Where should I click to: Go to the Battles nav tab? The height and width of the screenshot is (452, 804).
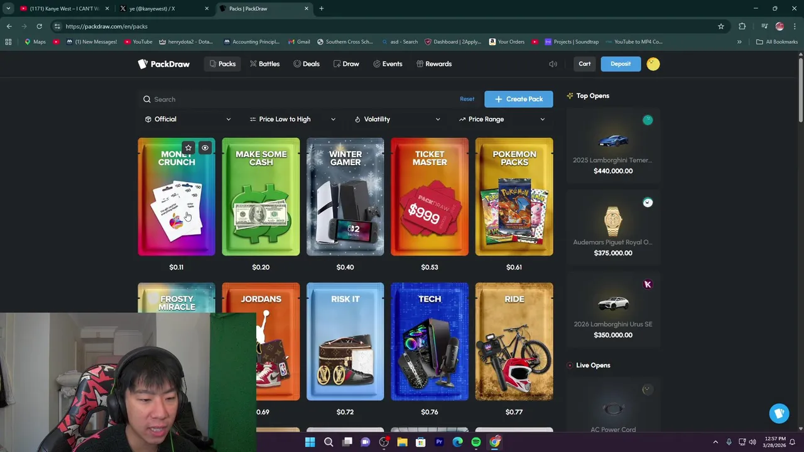[264, 64]
